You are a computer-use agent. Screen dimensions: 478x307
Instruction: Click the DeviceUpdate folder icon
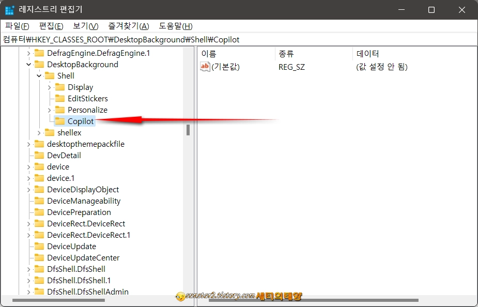39,247
